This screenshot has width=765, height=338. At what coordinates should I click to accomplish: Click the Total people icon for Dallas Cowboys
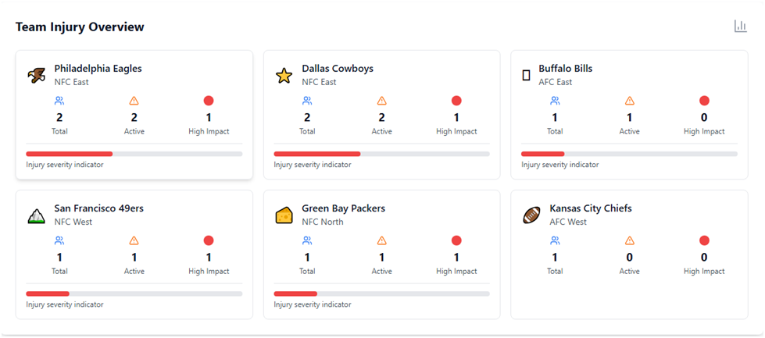(x=307, y=101)
